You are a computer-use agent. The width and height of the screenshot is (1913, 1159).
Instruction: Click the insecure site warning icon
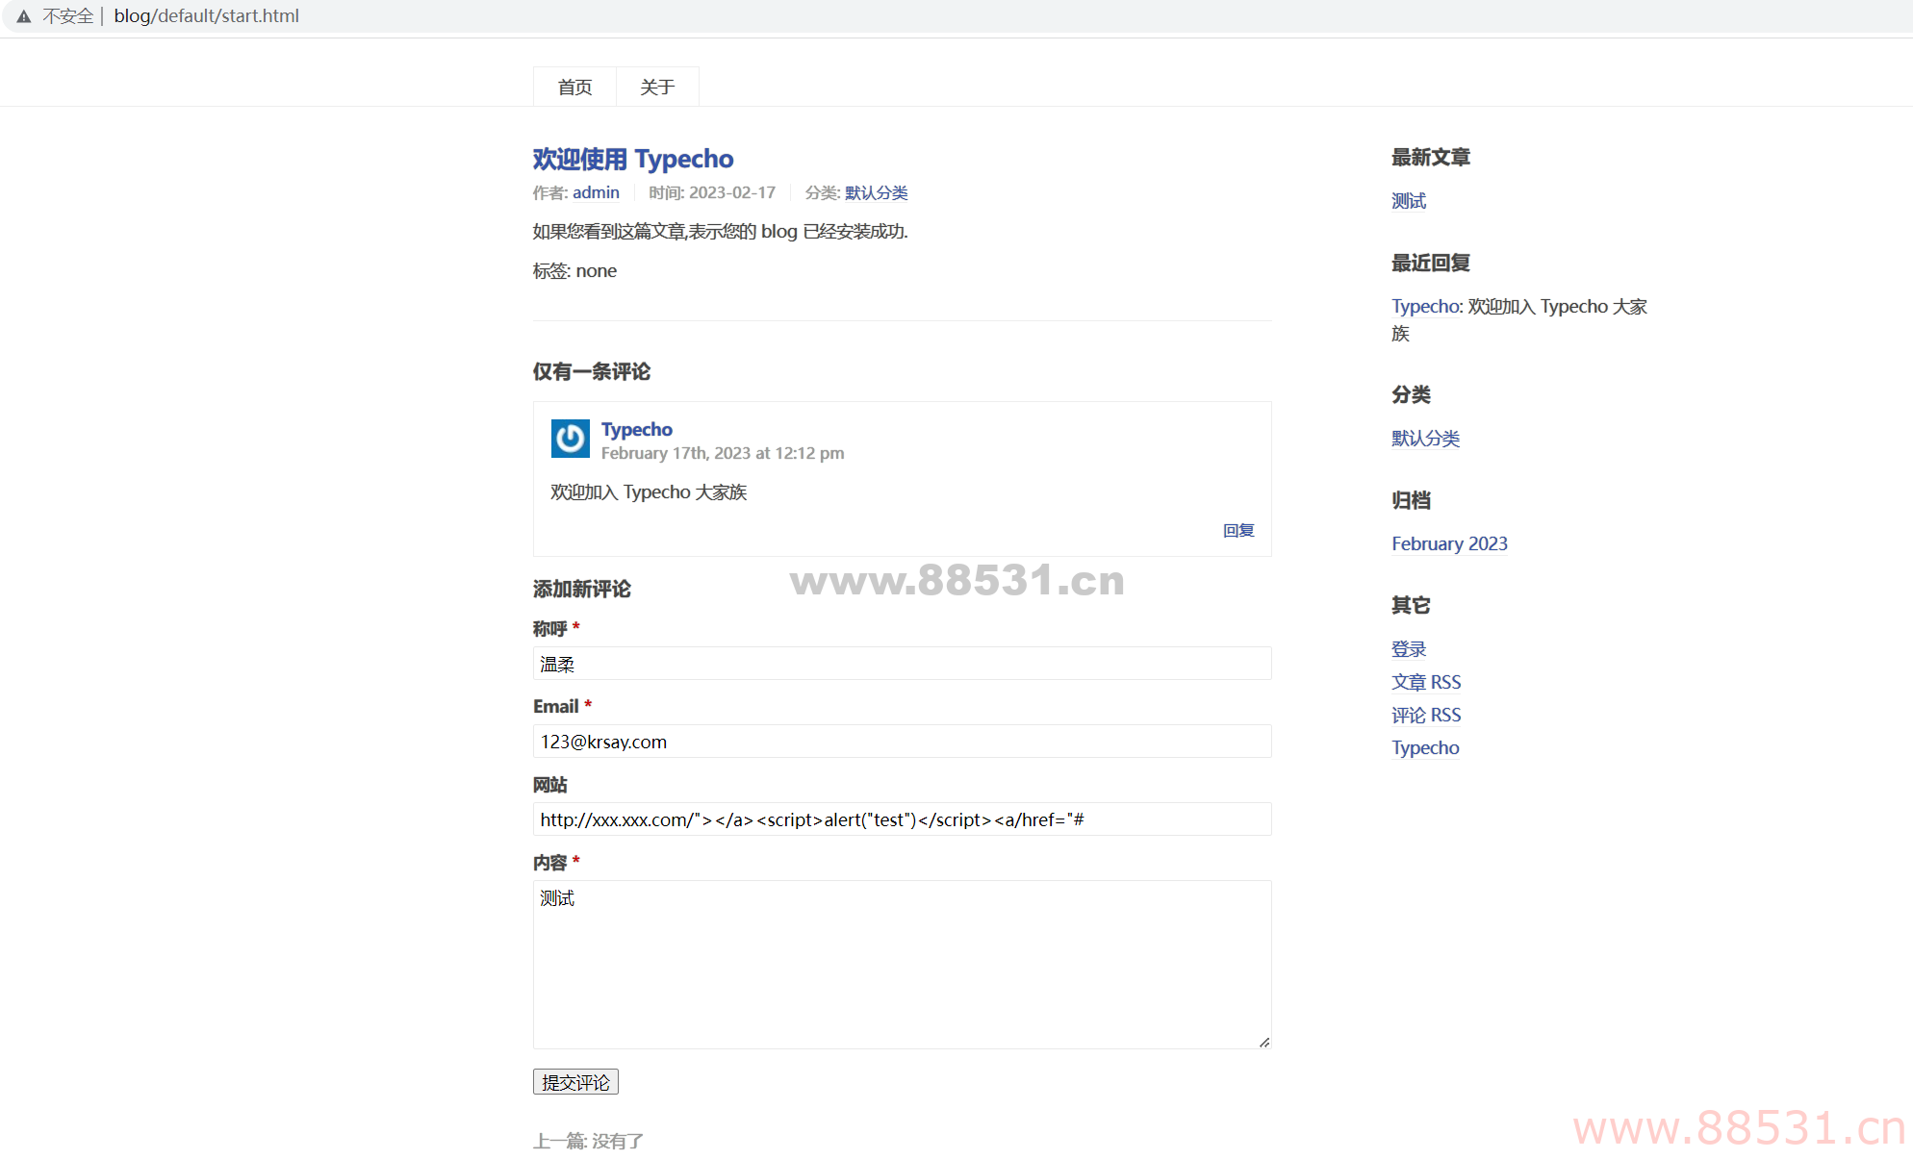pyautogui.click(x=24, y=16)
